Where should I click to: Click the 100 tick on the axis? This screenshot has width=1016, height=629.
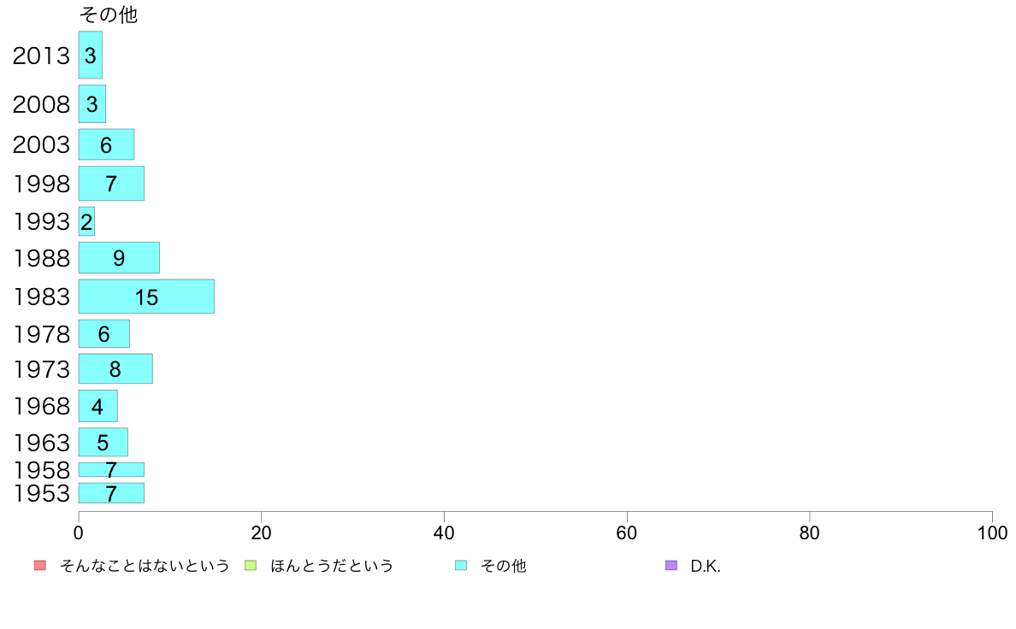click(992, 533)
